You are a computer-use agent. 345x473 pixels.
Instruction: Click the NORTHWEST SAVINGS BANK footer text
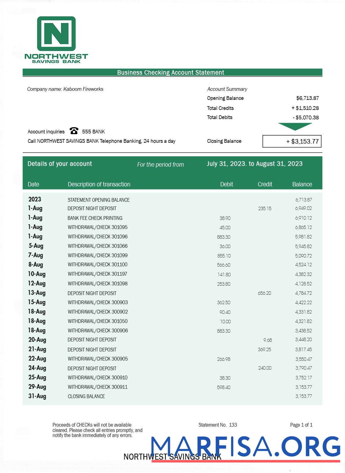(172, 457)
